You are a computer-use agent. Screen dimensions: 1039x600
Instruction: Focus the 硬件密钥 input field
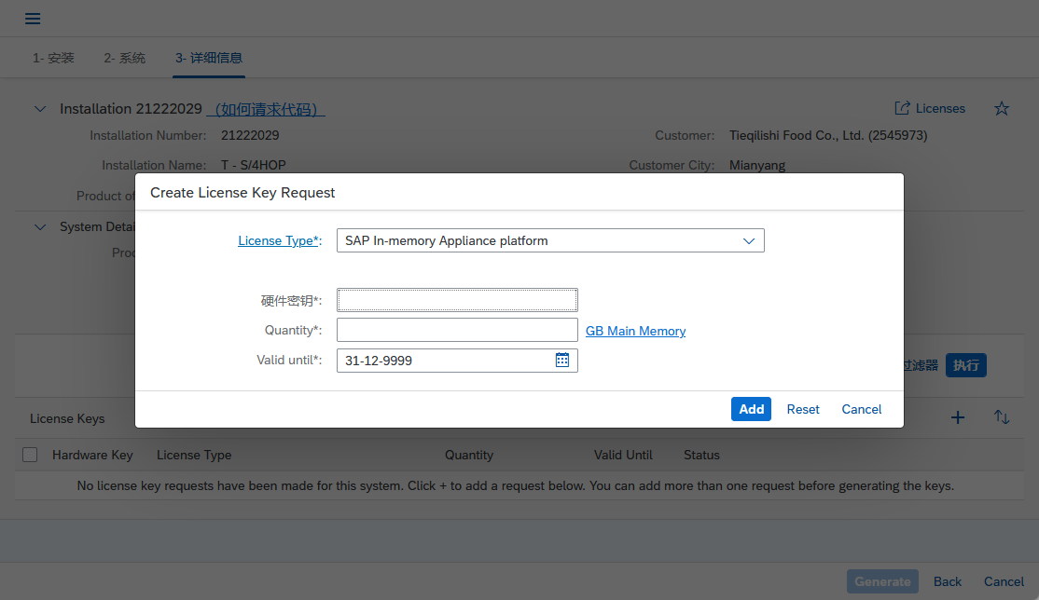coord(457,300)
